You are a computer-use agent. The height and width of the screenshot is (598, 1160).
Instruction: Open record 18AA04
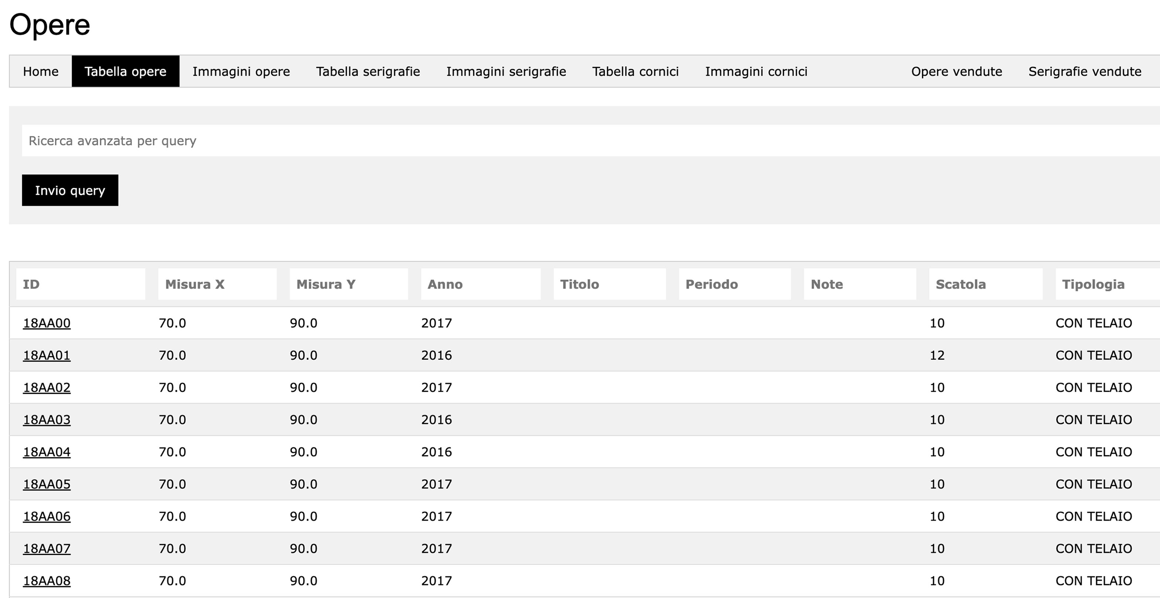(47, 452)
